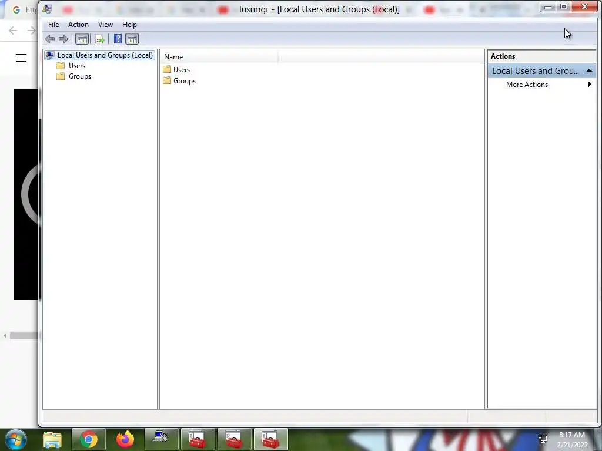
Task: Click the computer management taskbar icon
Action: click(161, 439)
